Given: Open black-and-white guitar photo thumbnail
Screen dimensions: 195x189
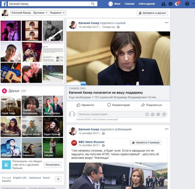Looking at the screenshot, I should pos(53,31).
